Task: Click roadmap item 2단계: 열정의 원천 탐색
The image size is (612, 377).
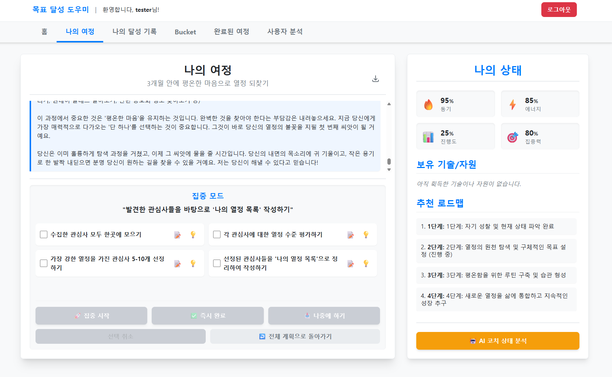Action: pyautogui.click(x=496, y=251)
